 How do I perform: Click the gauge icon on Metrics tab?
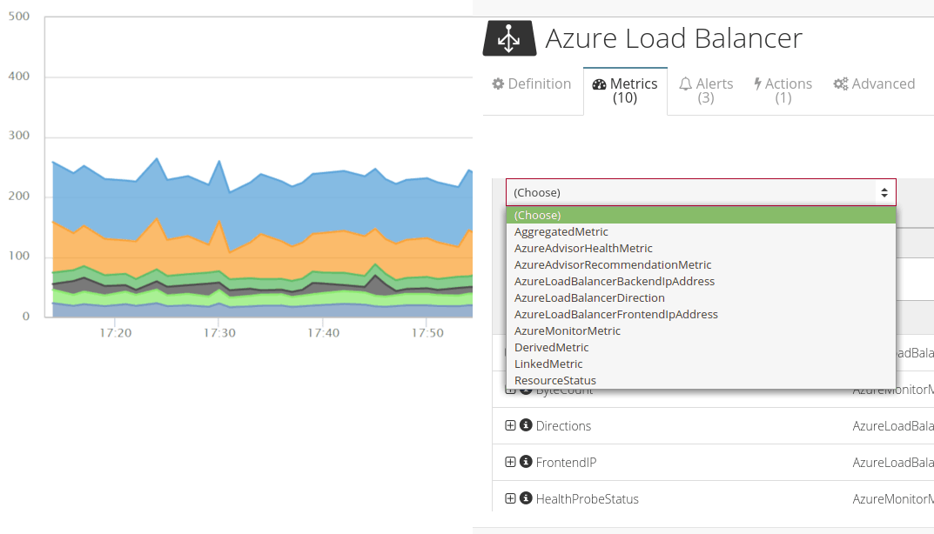pos(599,84)
